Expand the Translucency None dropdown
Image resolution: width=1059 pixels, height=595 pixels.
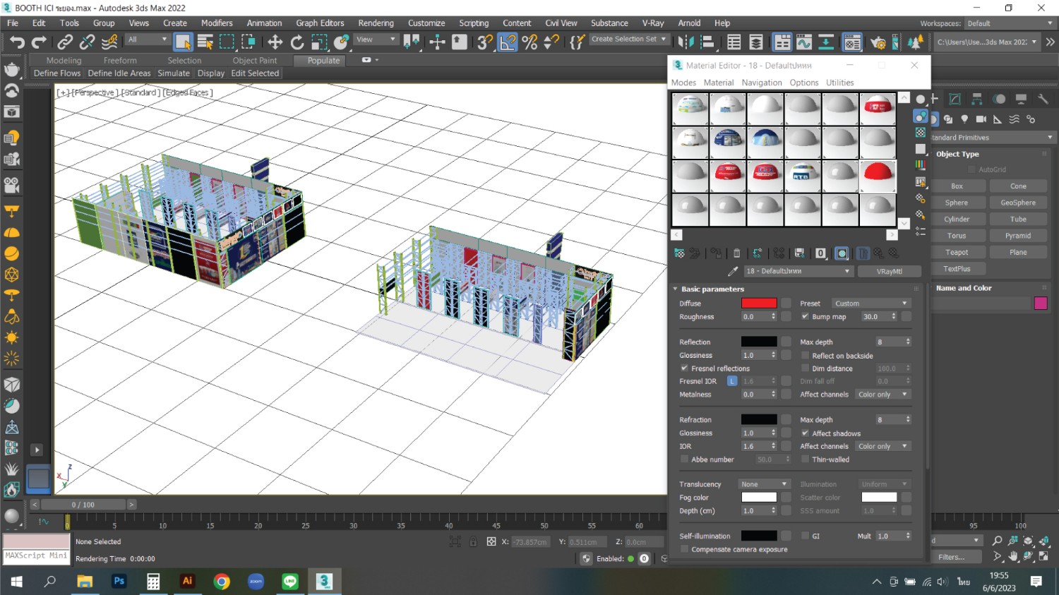[763, 484]
